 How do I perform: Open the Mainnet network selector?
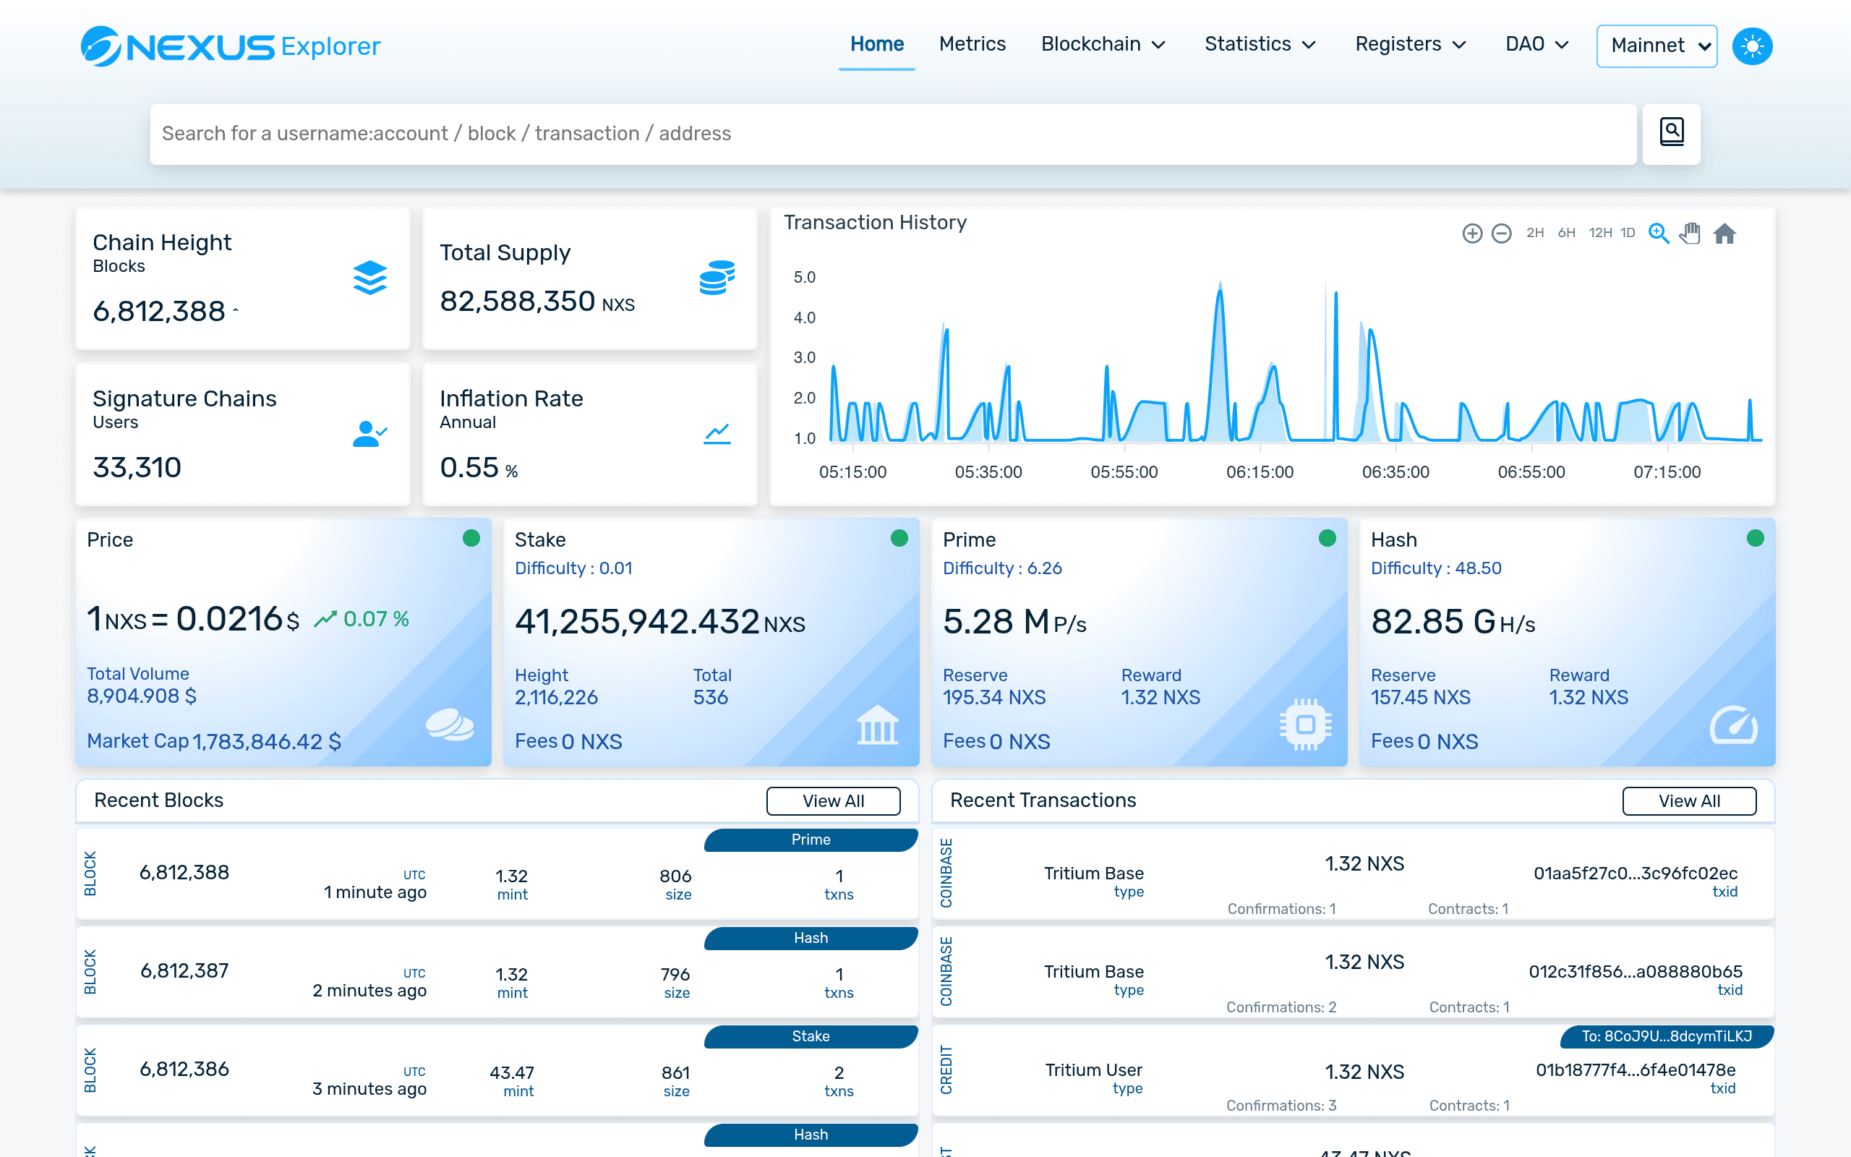tap(1657, 46)
